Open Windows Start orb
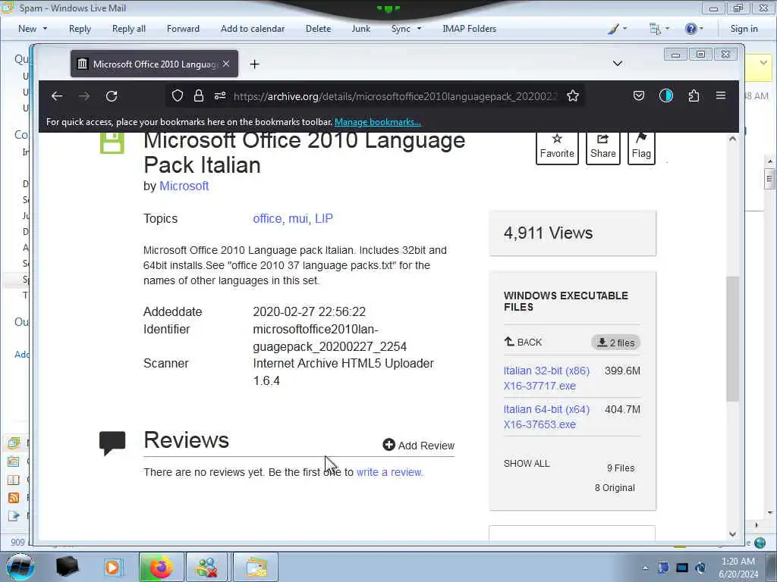Viewport: 777px width, 582px height. click(20, 567)
